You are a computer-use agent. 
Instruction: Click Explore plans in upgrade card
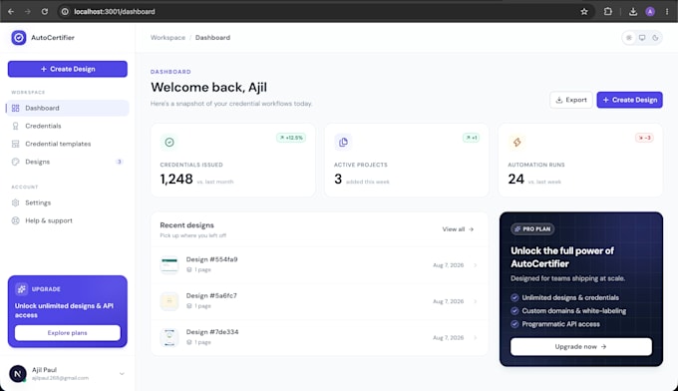[68, 332]
